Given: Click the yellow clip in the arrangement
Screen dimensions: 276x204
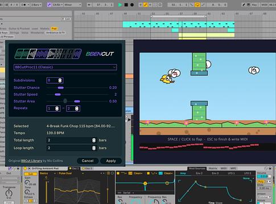Looking at the screenshot, I should click(207, 35).
